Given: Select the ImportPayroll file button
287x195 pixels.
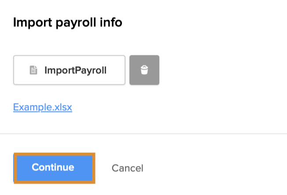Looking at the screenshot, I should pos(70,70).
